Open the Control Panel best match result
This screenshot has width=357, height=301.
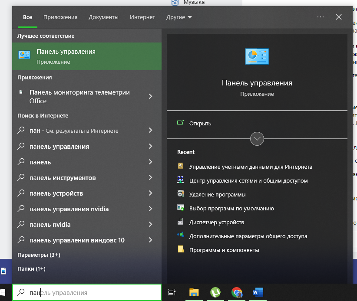point(87,56)
